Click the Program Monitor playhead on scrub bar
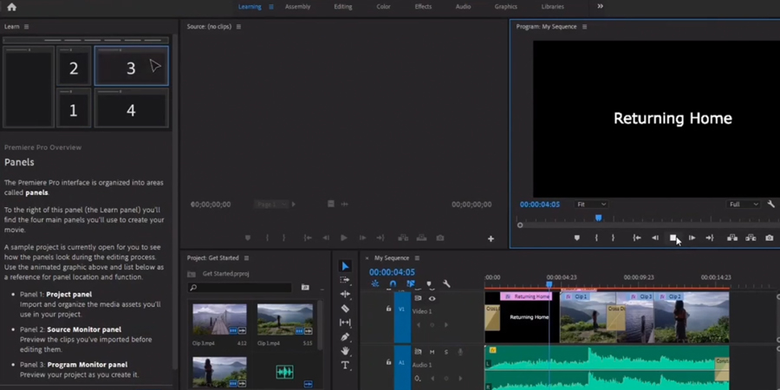Image resolution: width=780 pixels, height=390 pixels. (598, 218)
